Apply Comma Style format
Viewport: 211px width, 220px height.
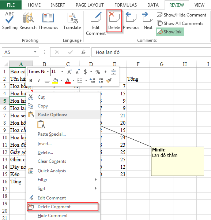105,72
